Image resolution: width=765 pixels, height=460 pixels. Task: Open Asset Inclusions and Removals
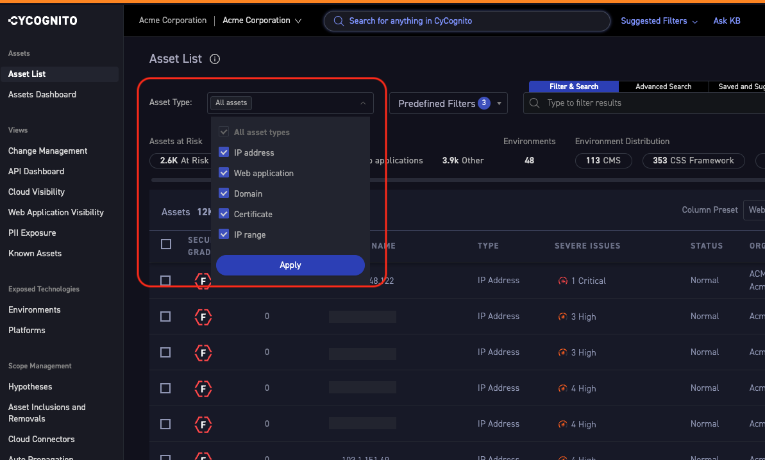tap(47, 413)
